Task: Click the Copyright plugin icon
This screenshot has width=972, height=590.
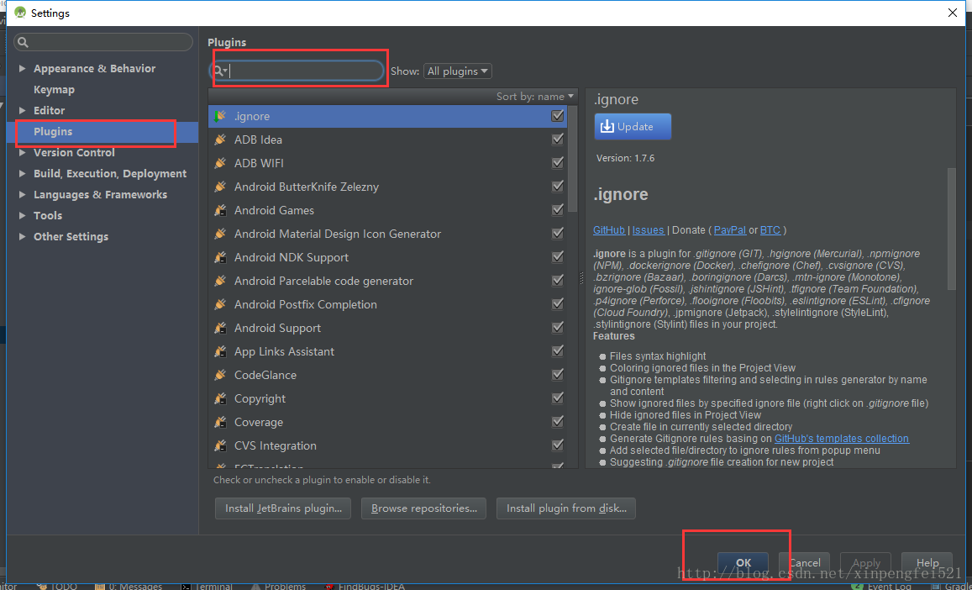Action: [x=220, y=399]
